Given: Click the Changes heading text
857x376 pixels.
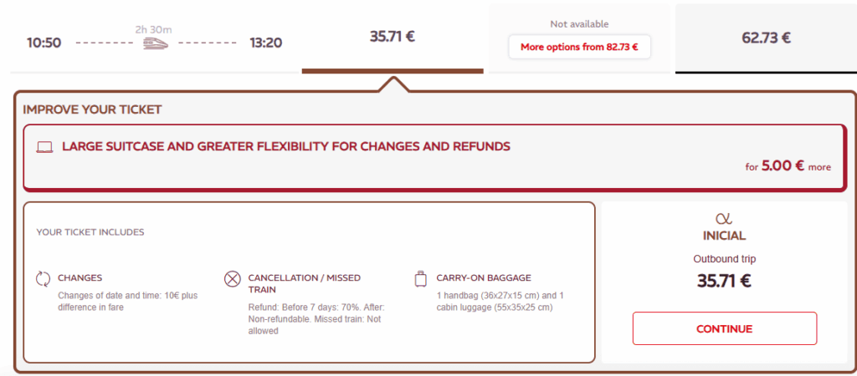Looking at the screenshot, I should tap(80, 278).
